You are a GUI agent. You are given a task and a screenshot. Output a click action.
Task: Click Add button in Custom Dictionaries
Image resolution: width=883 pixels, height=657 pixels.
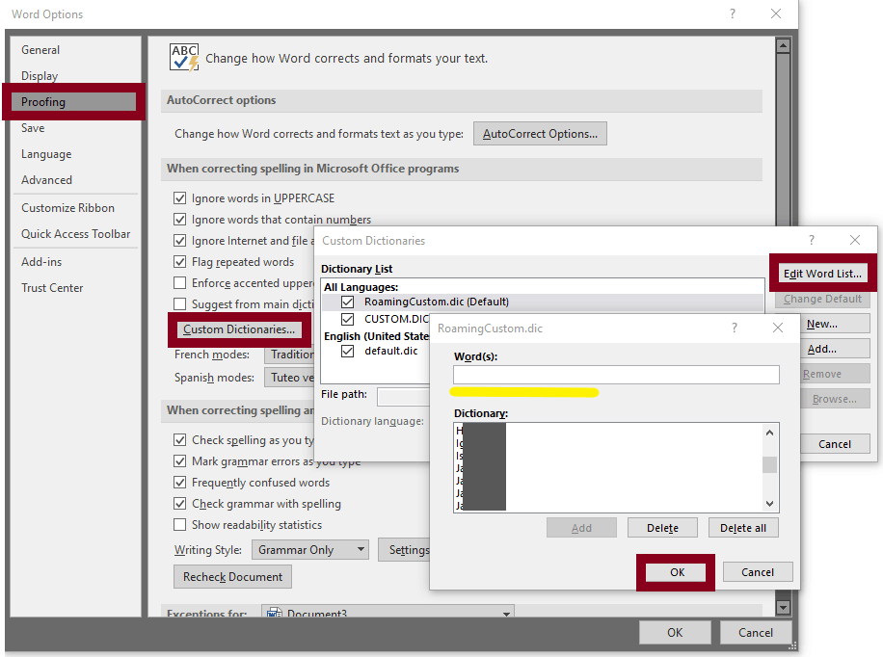[x=835, y=349]
